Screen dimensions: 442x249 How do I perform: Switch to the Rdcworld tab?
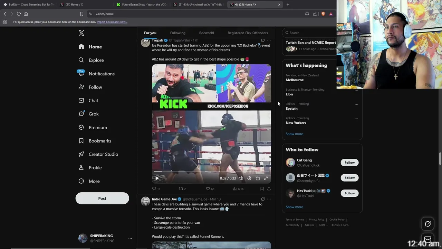point(206,33)
